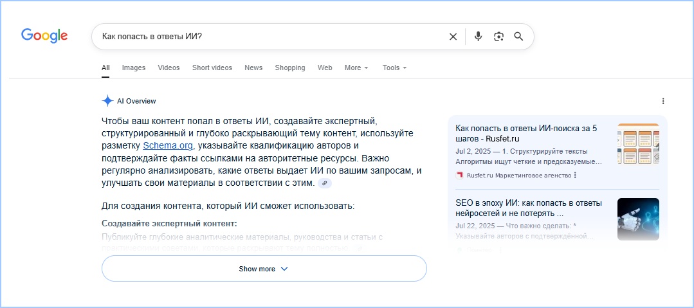This screenshot has height=308, width=694.
Task: Go to the News tab
Action: tap(253, 68)
